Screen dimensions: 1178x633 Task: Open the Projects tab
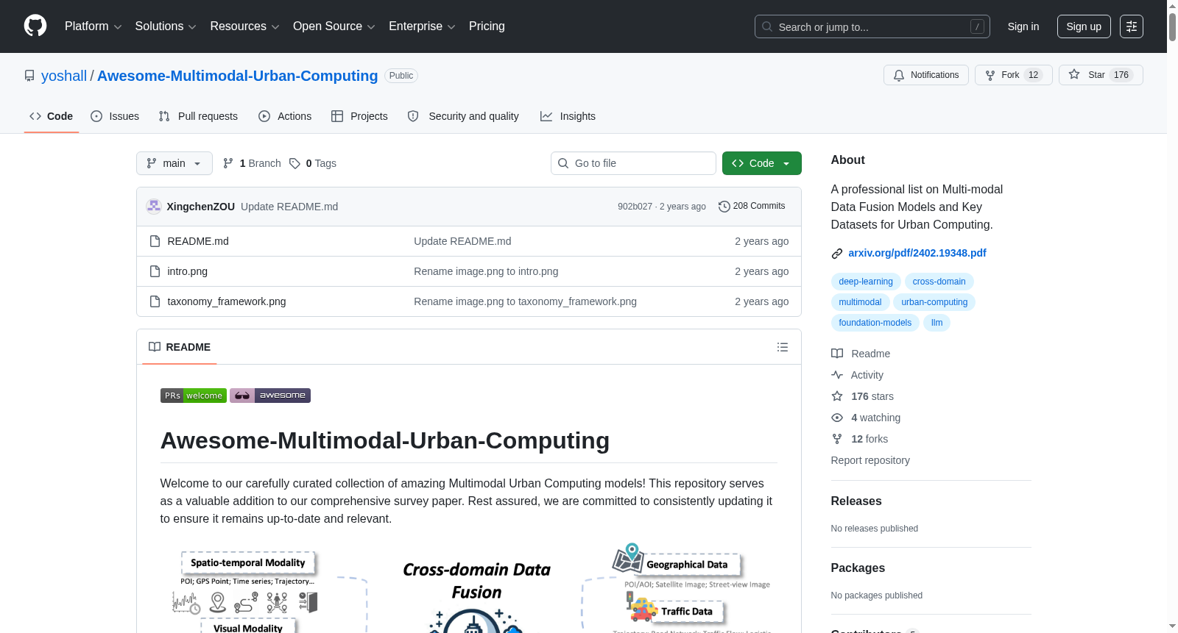pyautogui.click(x=359, y=116)
